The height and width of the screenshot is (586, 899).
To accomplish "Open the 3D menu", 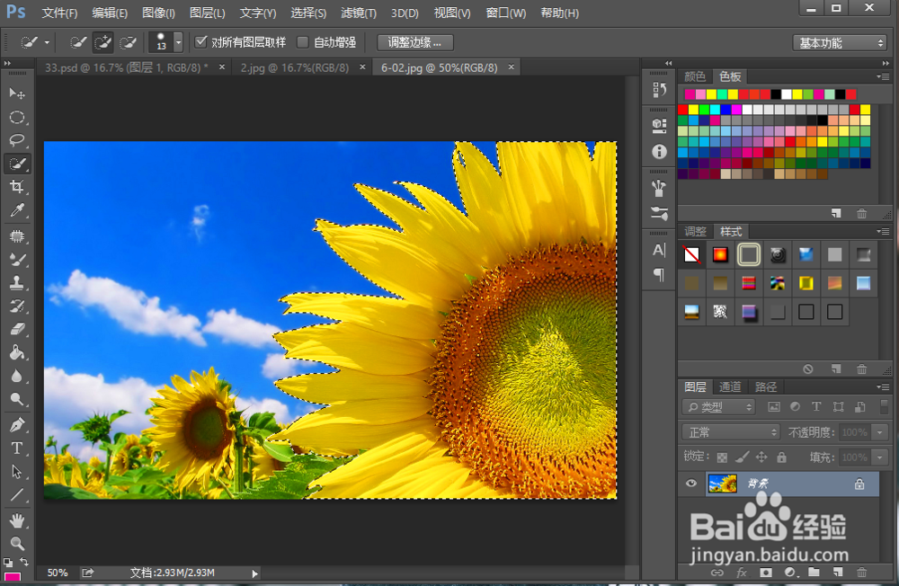I will pos(405,13).
